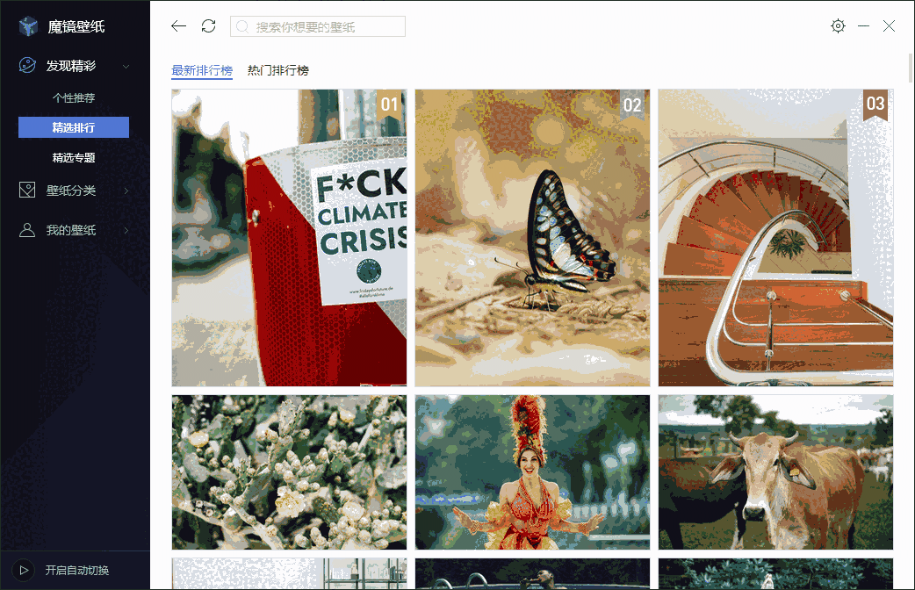Collapse the 发现精彩 chevron
This screenshot has width=915, height=590.
tap(126, 67)
